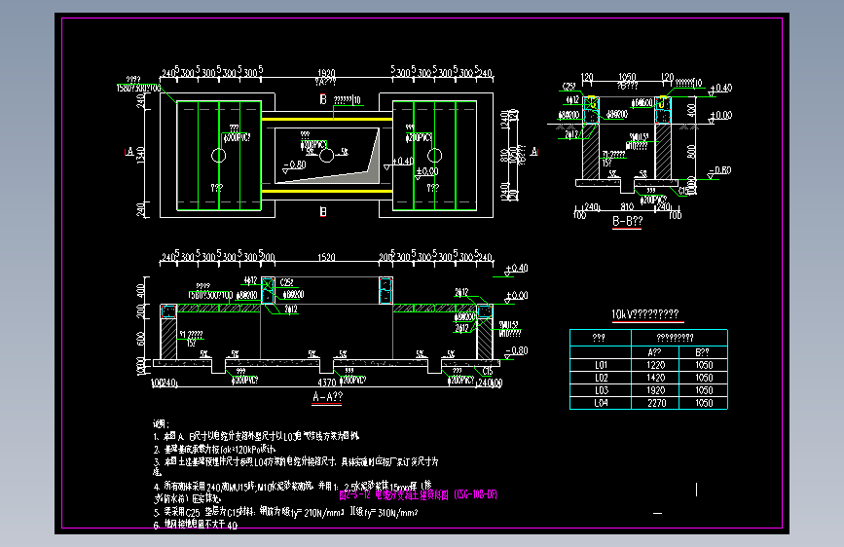Select the L03 cell in the table
Screen dimensions: 844x547
(x=601, y=390)
